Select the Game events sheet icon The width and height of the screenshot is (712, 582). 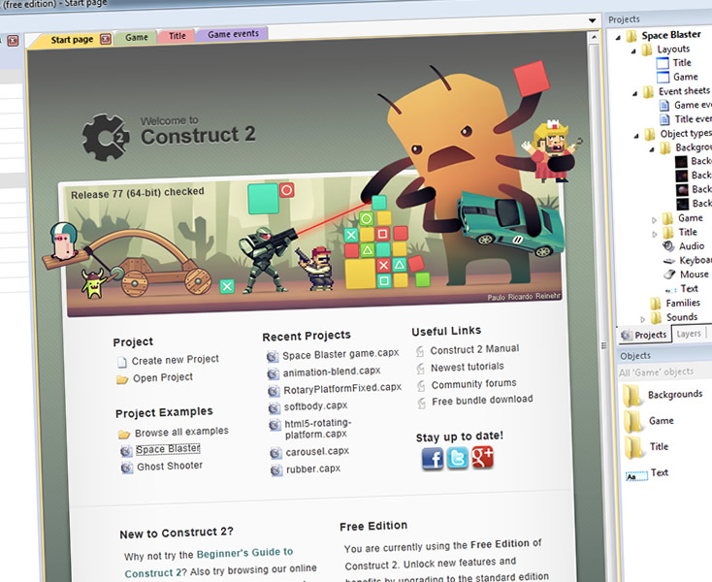(x=664, y=106)
